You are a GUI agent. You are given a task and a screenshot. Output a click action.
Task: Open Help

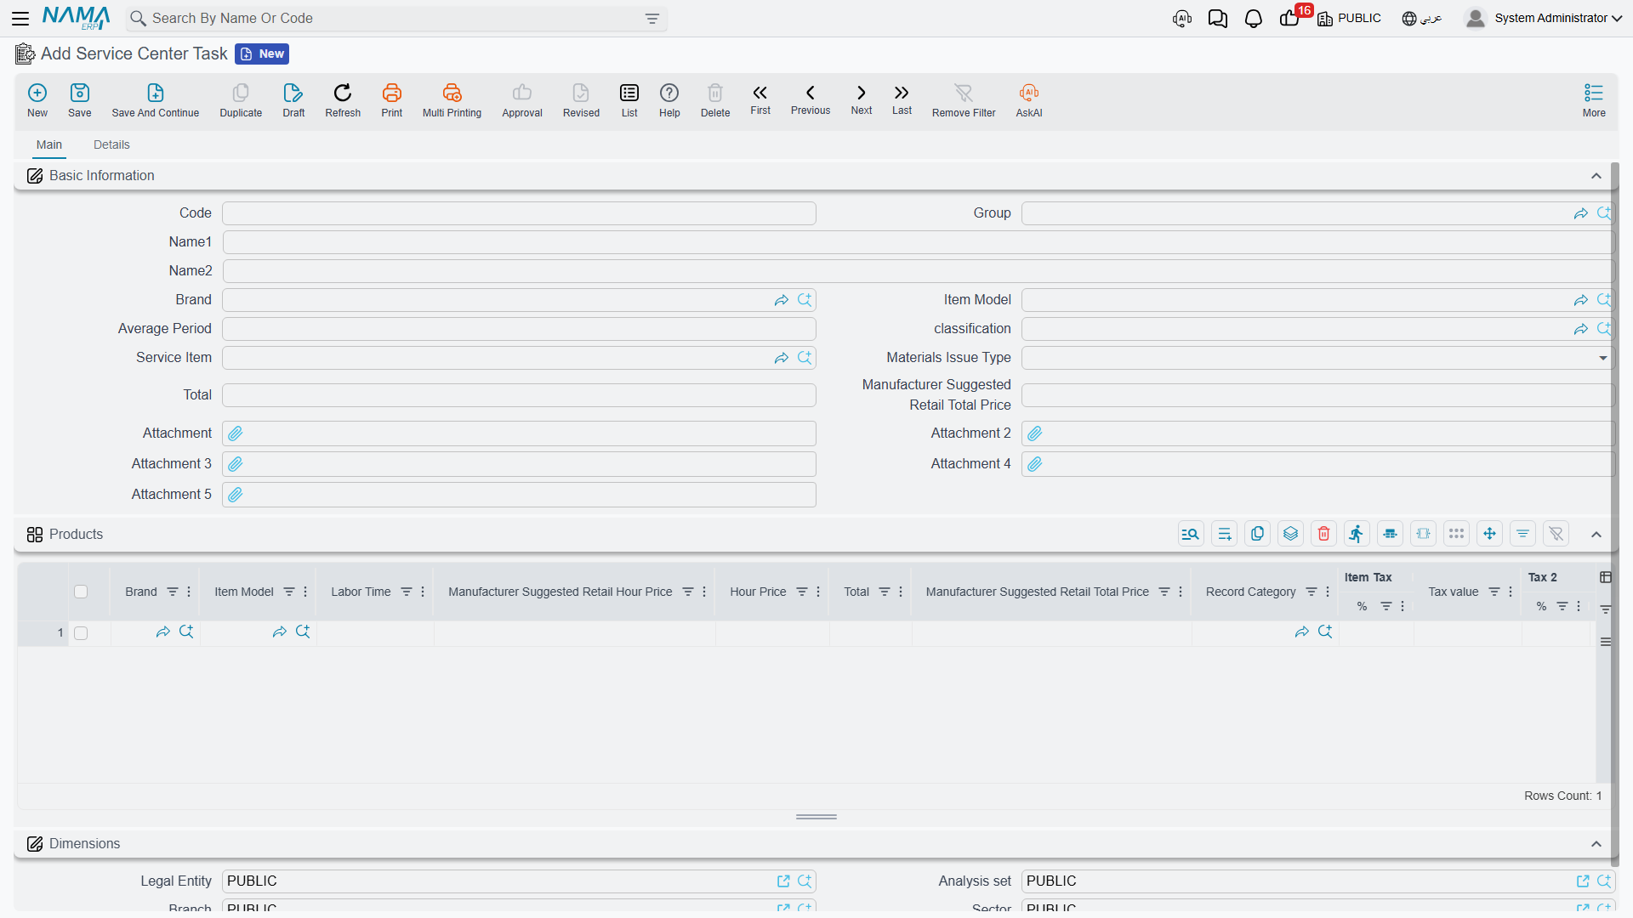pos(669,100)
